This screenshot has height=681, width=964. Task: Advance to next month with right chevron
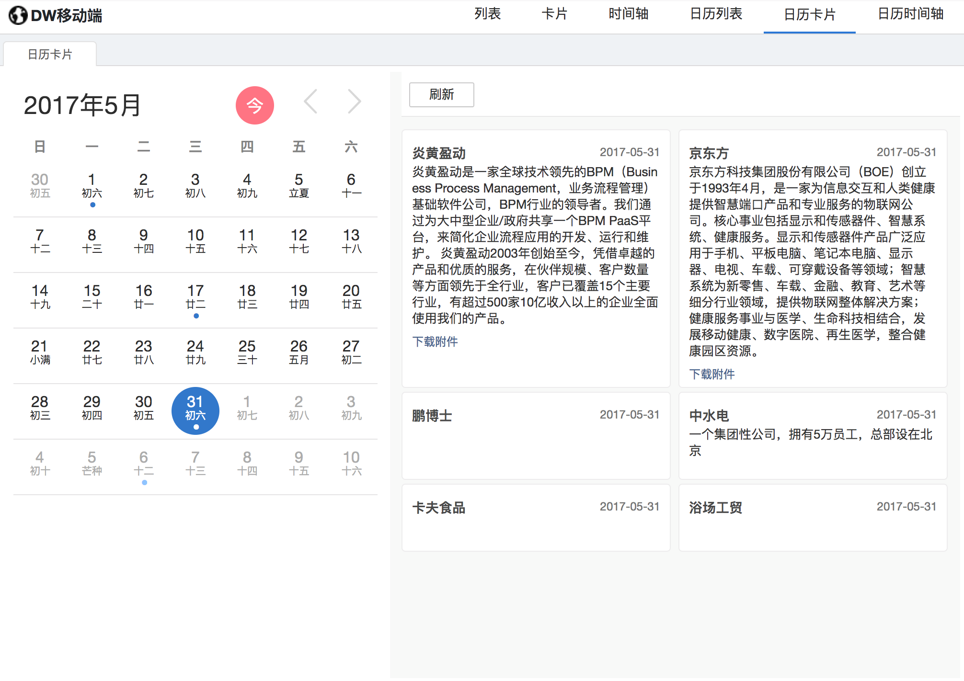tap(354, 102)
